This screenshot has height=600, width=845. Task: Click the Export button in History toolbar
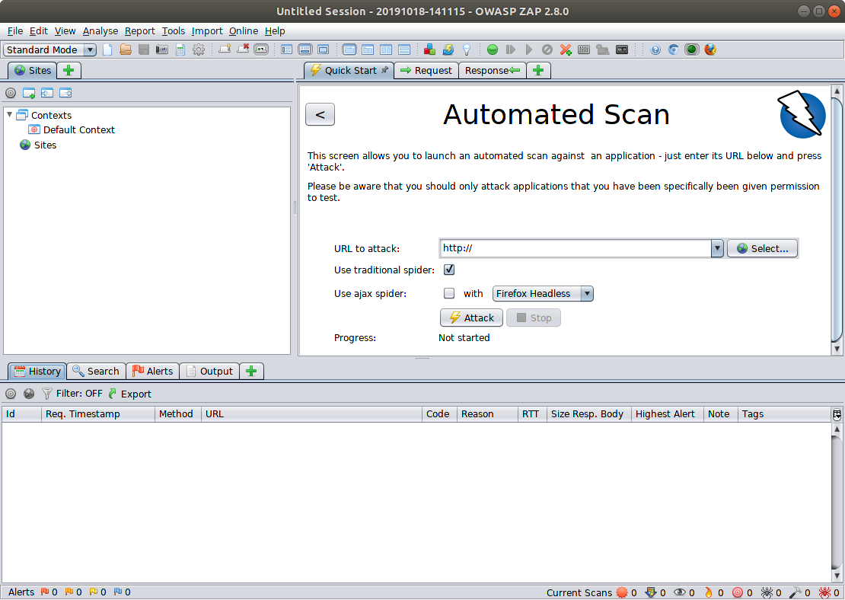coord(130,394)
